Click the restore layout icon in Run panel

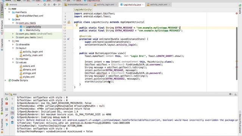[x=7, y=109]
